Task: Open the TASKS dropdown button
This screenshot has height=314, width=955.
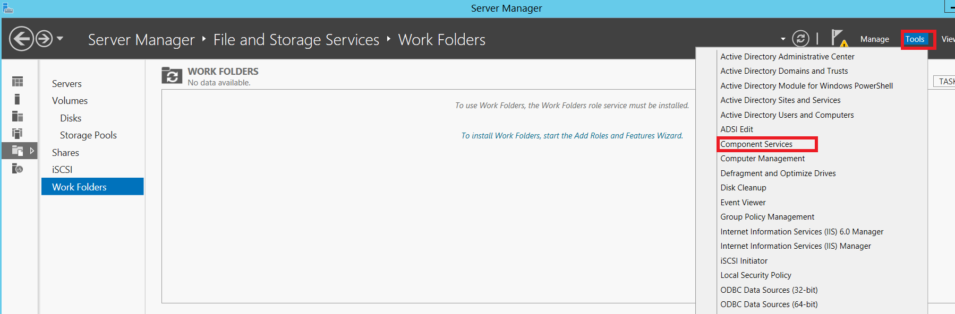Action: (944, 81)
